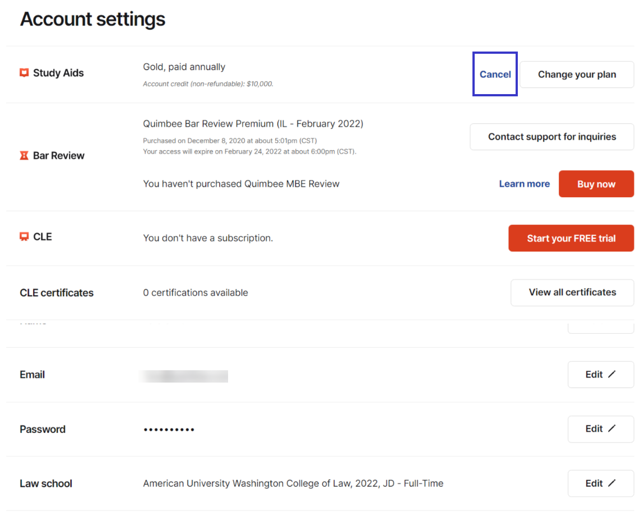This screenshot has height=517, width=640.
Task: Select You haven't purchased Quimbee MBE Review
Action: coord(241,184)
